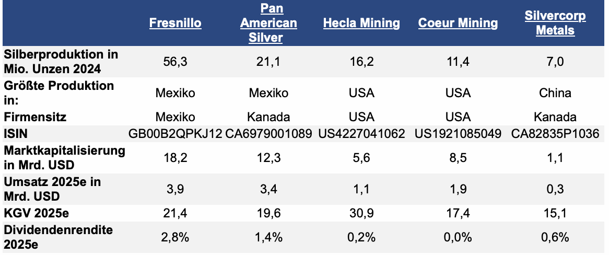This screenshot has height=255, width=609.
Task: Click the Pan American Silver link
Action: click(271, 24)
